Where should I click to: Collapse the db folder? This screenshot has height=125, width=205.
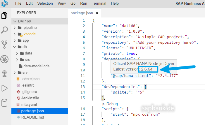15,47
